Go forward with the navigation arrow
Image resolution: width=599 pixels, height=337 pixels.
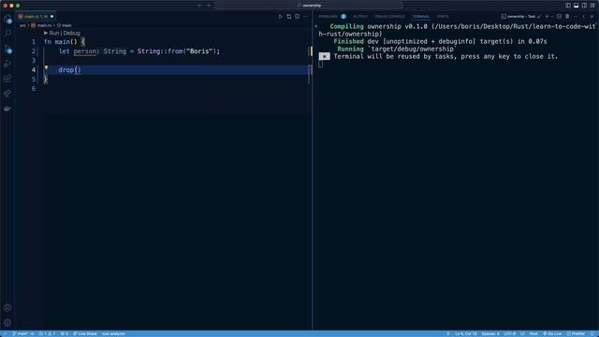coord(209,6)
